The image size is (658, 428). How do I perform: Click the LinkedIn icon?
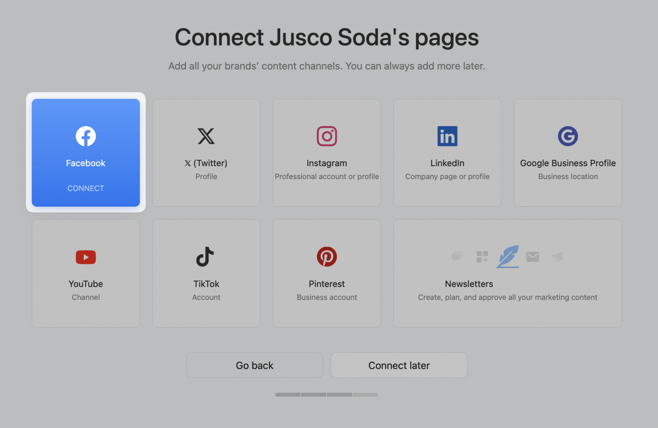[x=447, y=136]
